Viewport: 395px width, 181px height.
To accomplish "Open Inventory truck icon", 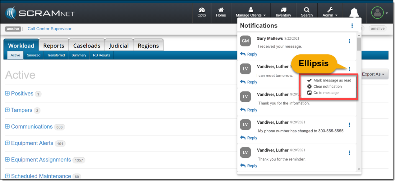I will pos(283,12).
